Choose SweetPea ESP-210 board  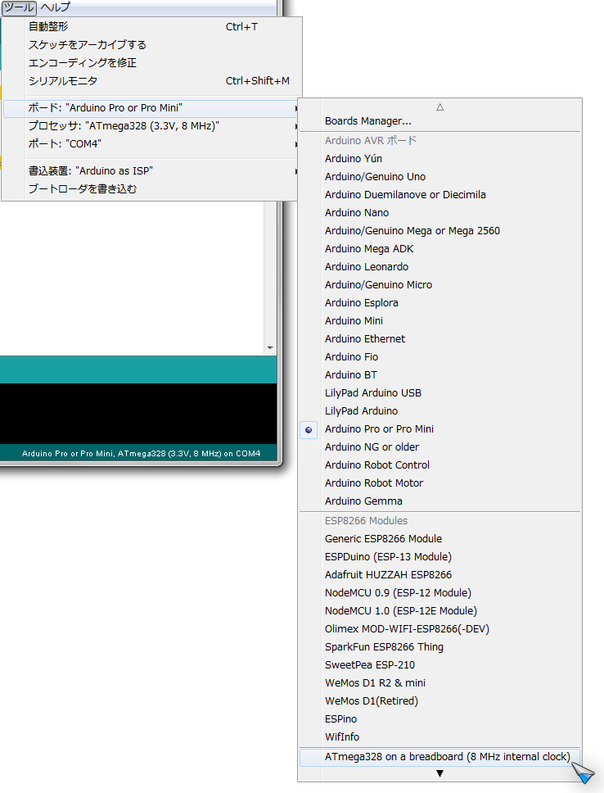pos(439,665)
